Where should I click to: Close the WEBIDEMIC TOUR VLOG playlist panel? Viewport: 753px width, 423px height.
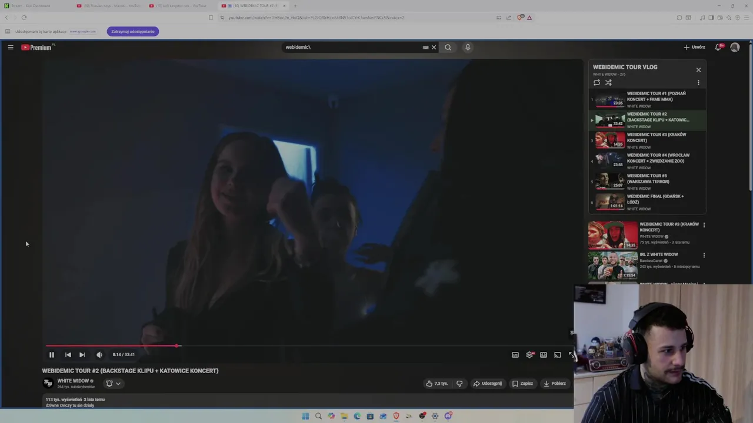pos(698,70)
